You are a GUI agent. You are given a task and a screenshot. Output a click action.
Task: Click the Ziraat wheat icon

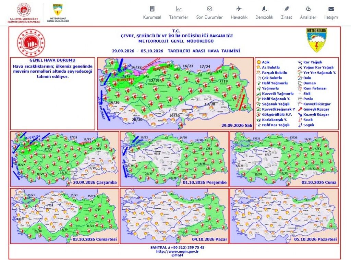click(x=287, y=9)
